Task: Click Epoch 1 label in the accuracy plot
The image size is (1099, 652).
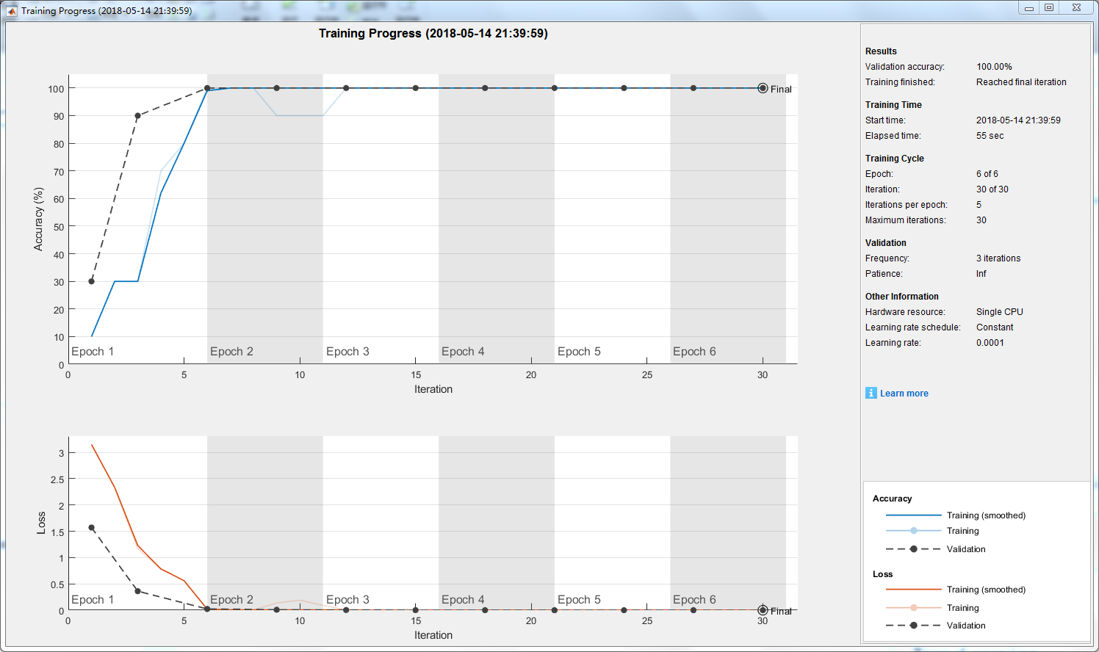Action: tap(93, 352)
